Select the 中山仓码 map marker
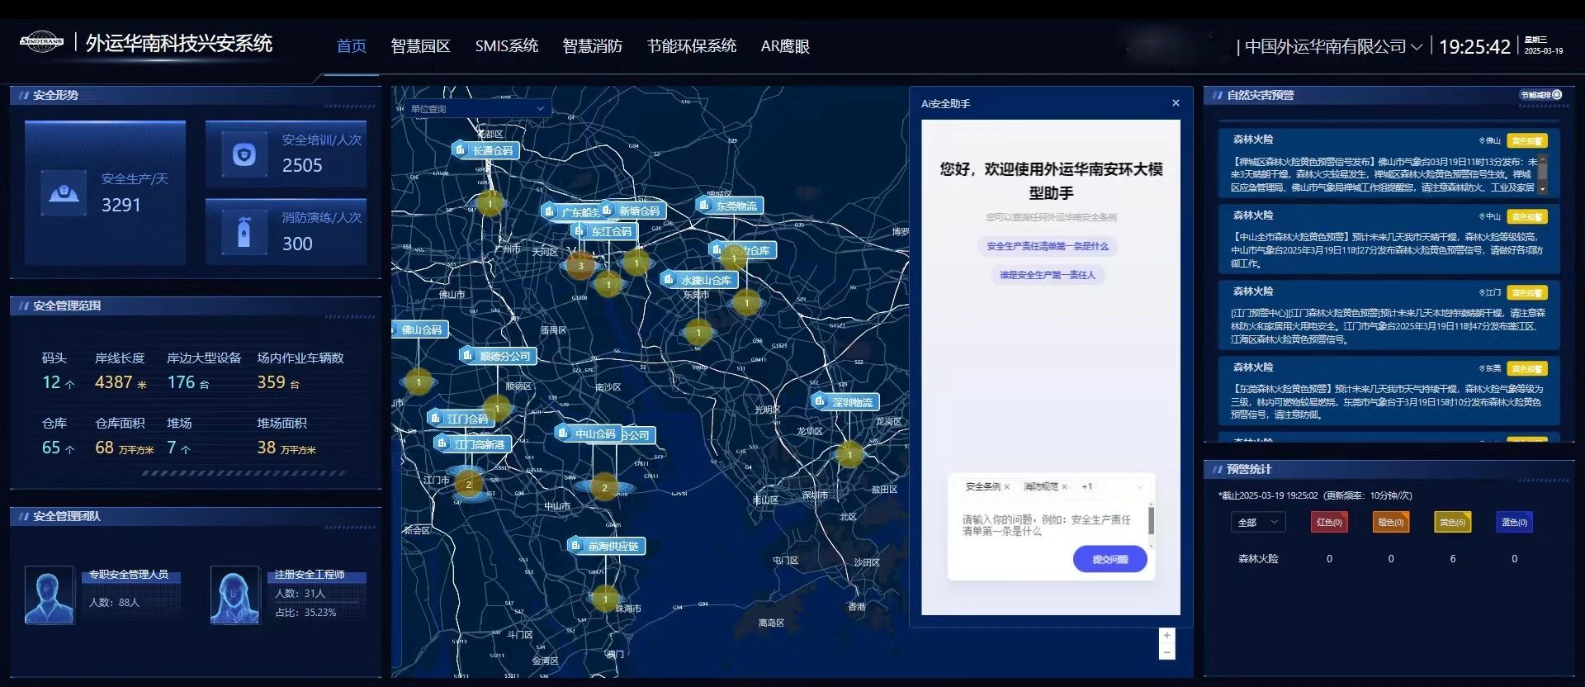Image resolution: width=1585 pixels, height=687 pixels. pyautogui.click(x=589, y=434)
